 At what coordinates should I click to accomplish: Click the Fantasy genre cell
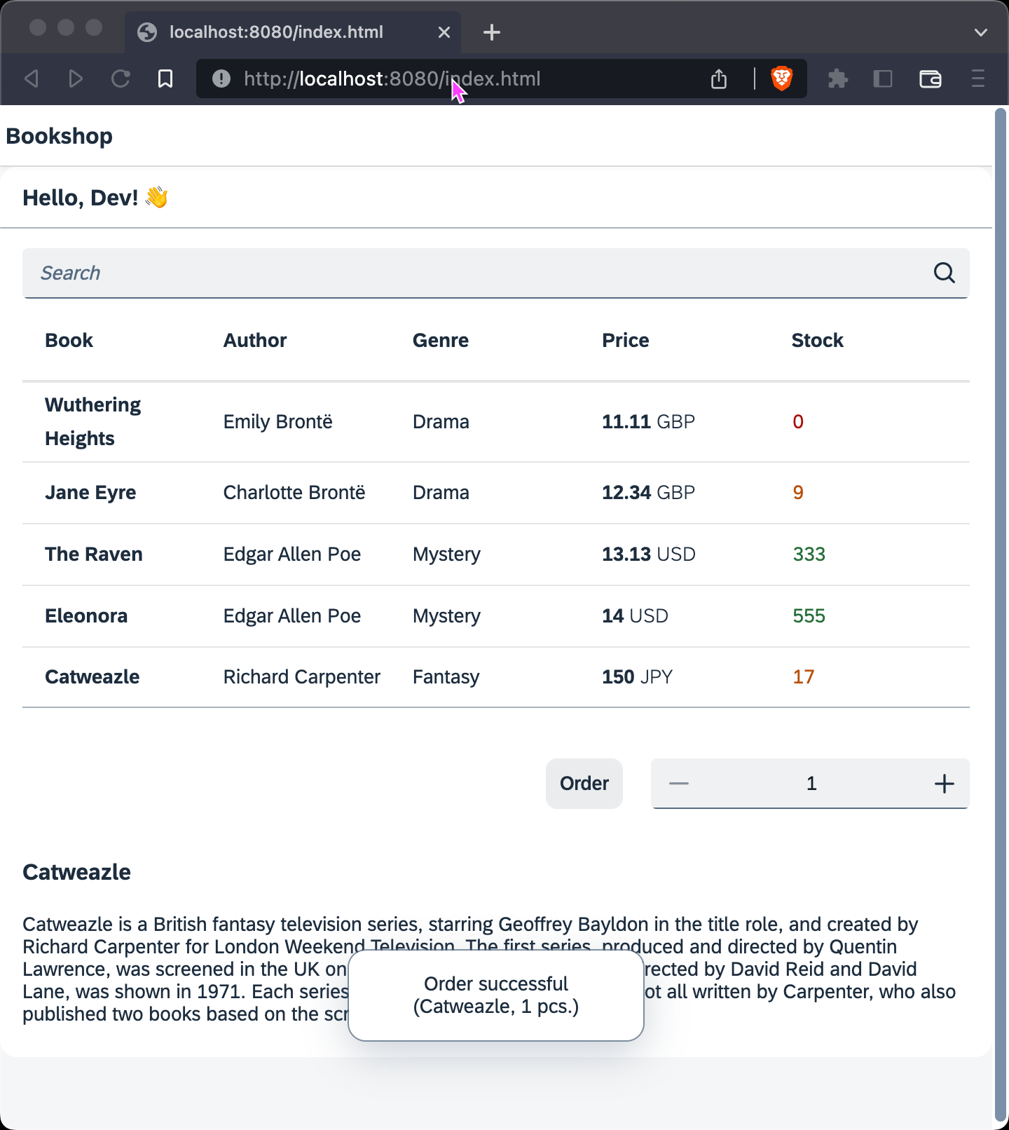tap(446, 677)
